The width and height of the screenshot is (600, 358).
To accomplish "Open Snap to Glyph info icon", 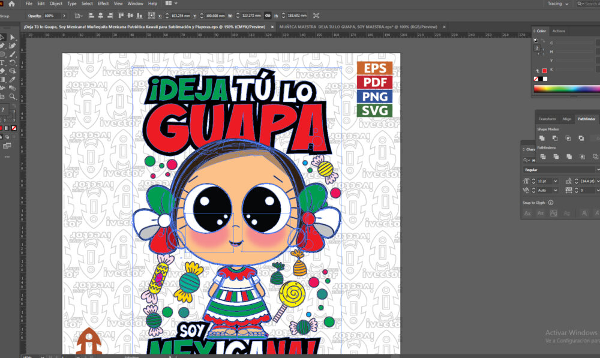I will (x=551, y=203).
